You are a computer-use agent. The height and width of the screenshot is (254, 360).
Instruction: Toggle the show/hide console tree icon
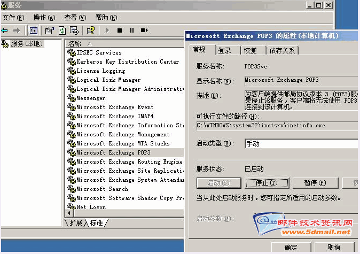pos(34,30)
